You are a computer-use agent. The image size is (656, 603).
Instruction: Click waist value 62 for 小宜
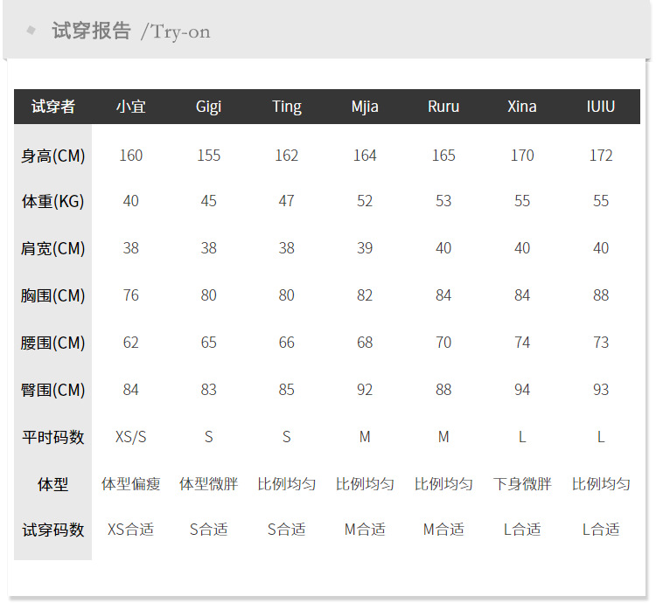[131, 343]
